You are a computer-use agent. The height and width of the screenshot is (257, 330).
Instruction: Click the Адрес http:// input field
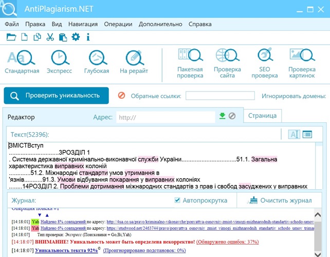point(166,117)
